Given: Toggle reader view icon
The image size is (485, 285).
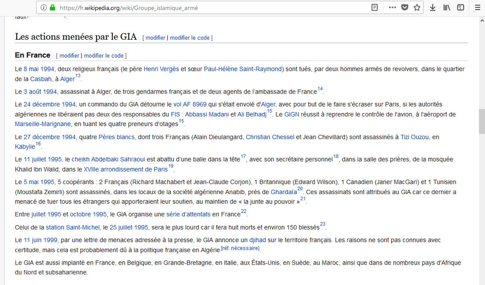Looking at the screenshot, I should click(374, 7).
